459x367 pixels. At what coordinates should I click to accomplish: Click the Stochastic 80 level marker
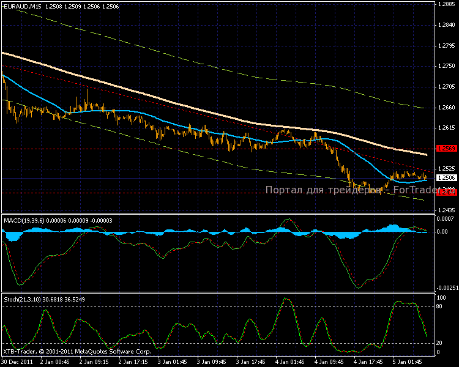click(x=439, y=306)
